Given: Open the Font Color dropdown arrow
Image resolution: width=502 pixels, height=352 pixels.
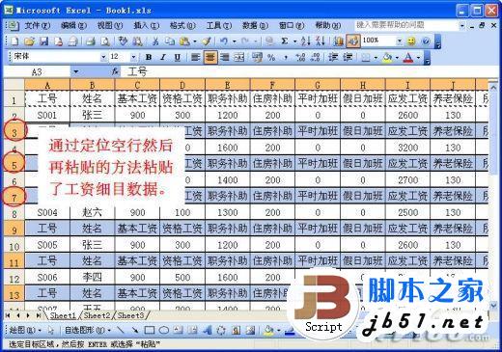Looking at the screenshot, I should 418,58.
